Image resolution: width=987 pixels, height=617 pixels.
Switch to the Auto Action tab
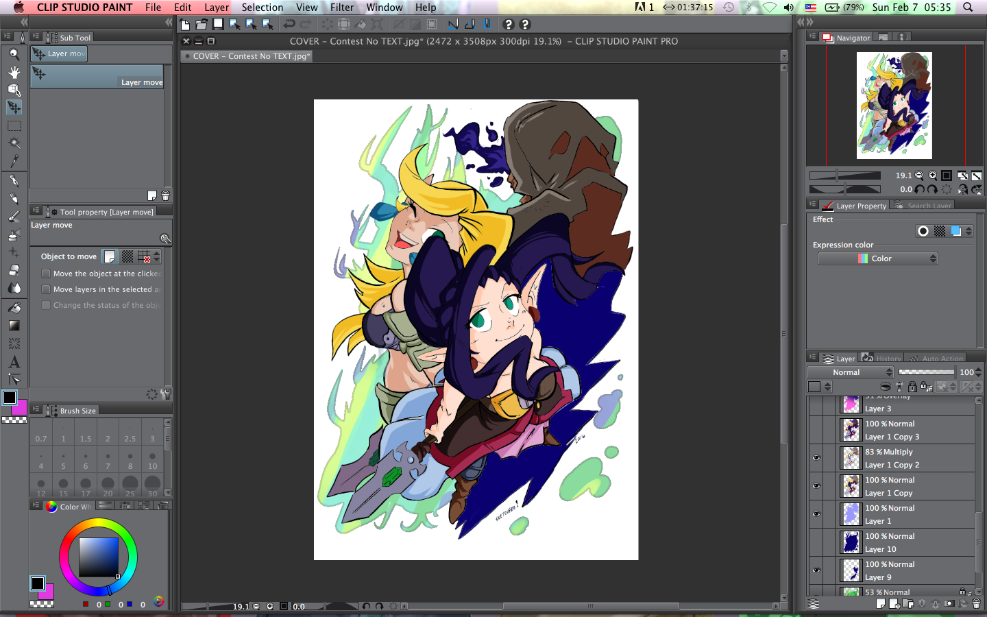point(936,359)
